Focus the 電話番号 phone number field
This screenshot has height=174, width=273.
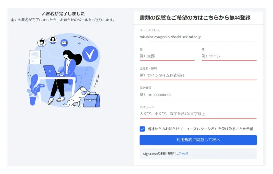pyautogui.click(x=198, y=95)
